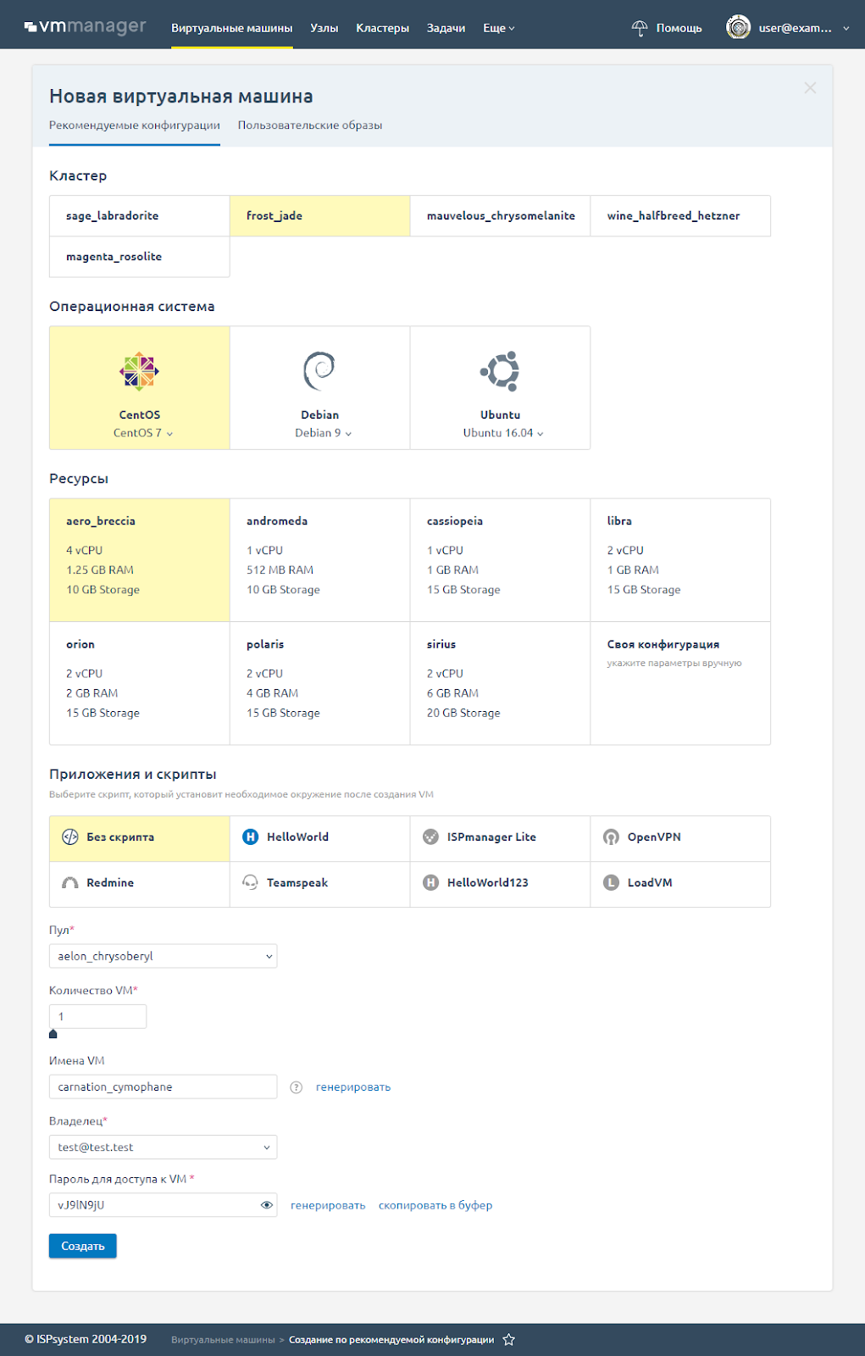Image resolution: width=865 pixels, height=1356 pixels.
Task: Open Виртуальные машины menu item
Action: coord(232,28)
